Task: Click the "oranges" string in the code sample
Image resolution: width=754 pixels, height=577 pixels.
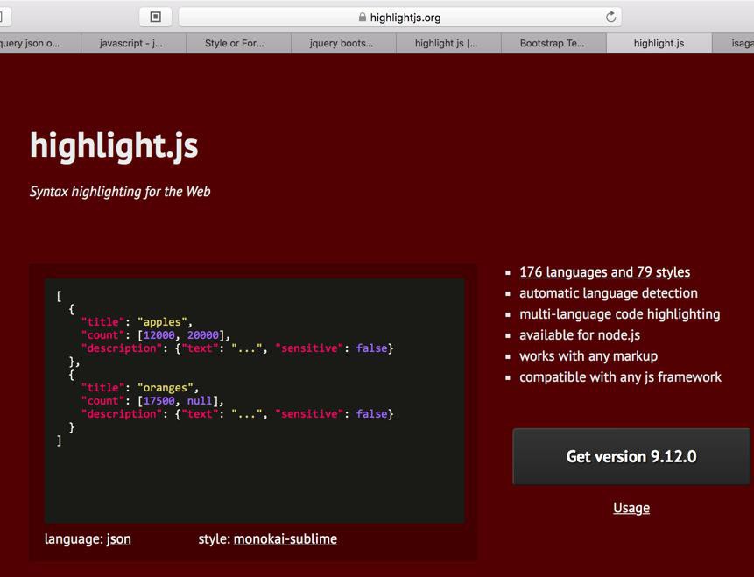Action: coord(165,388)
